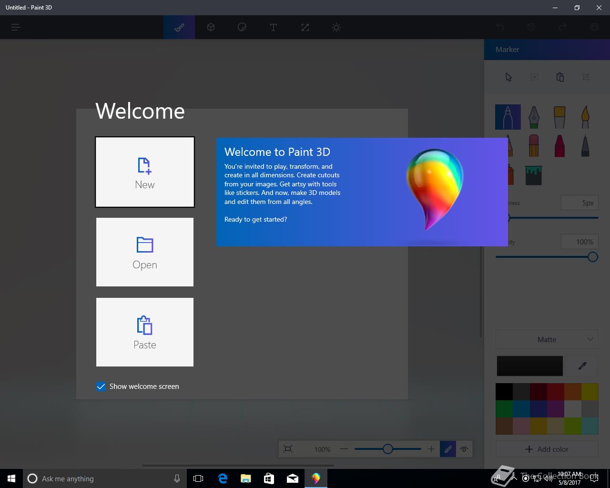Click the New document button
Screen dimensions: 610x488
[x=145, y=172]
